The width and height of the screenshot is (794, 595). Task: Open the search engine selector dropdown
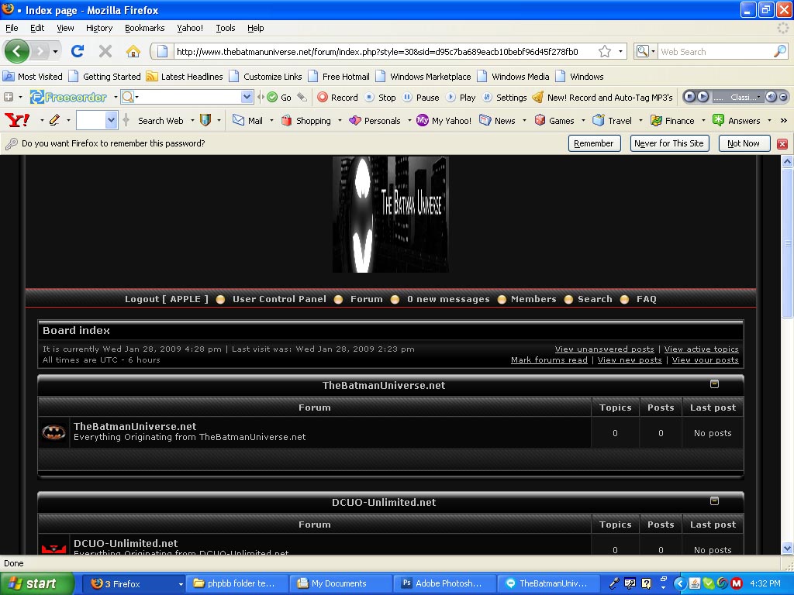pos(645,51)
